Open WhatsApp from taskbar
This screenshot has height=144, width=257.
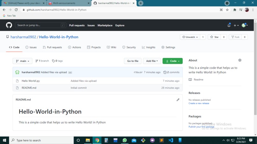click(125, 140)
